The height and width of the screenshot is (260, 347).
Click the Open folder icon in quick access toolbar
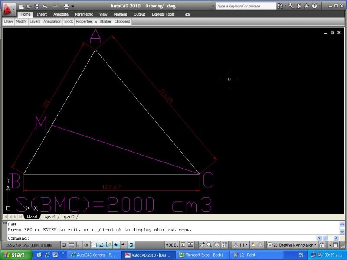click(29, 6)
